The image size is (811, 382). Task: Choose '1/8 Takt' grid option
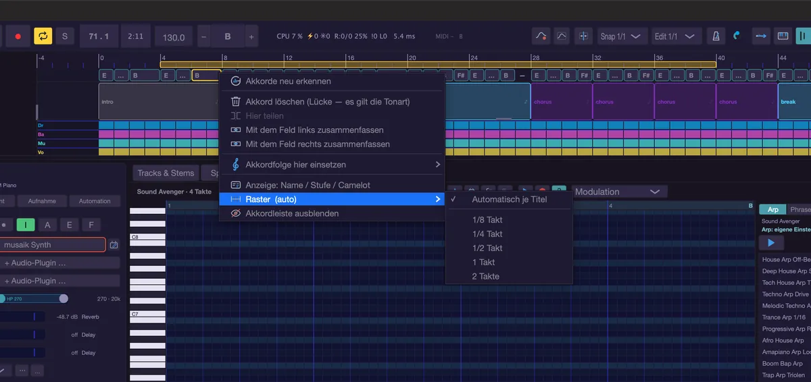coord(509,220)
